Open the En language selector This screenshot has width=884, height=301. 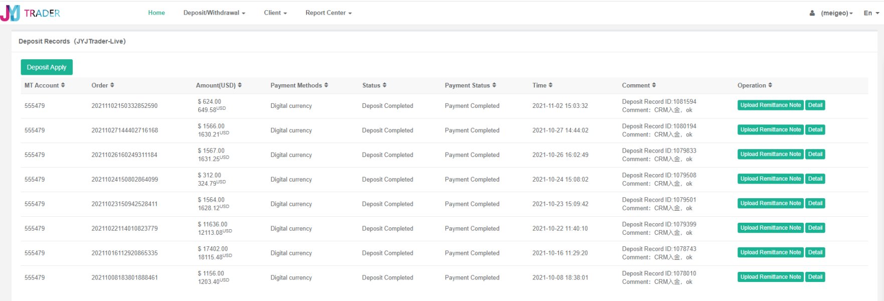coord(871,13)
